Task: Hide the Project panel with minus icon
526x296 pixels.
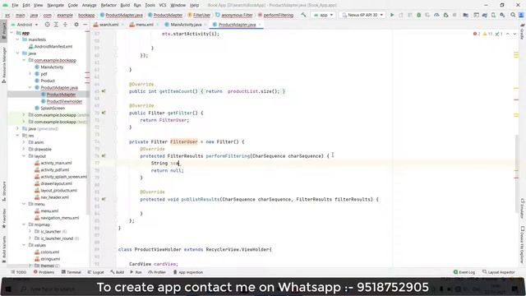Action: [85, 25]
